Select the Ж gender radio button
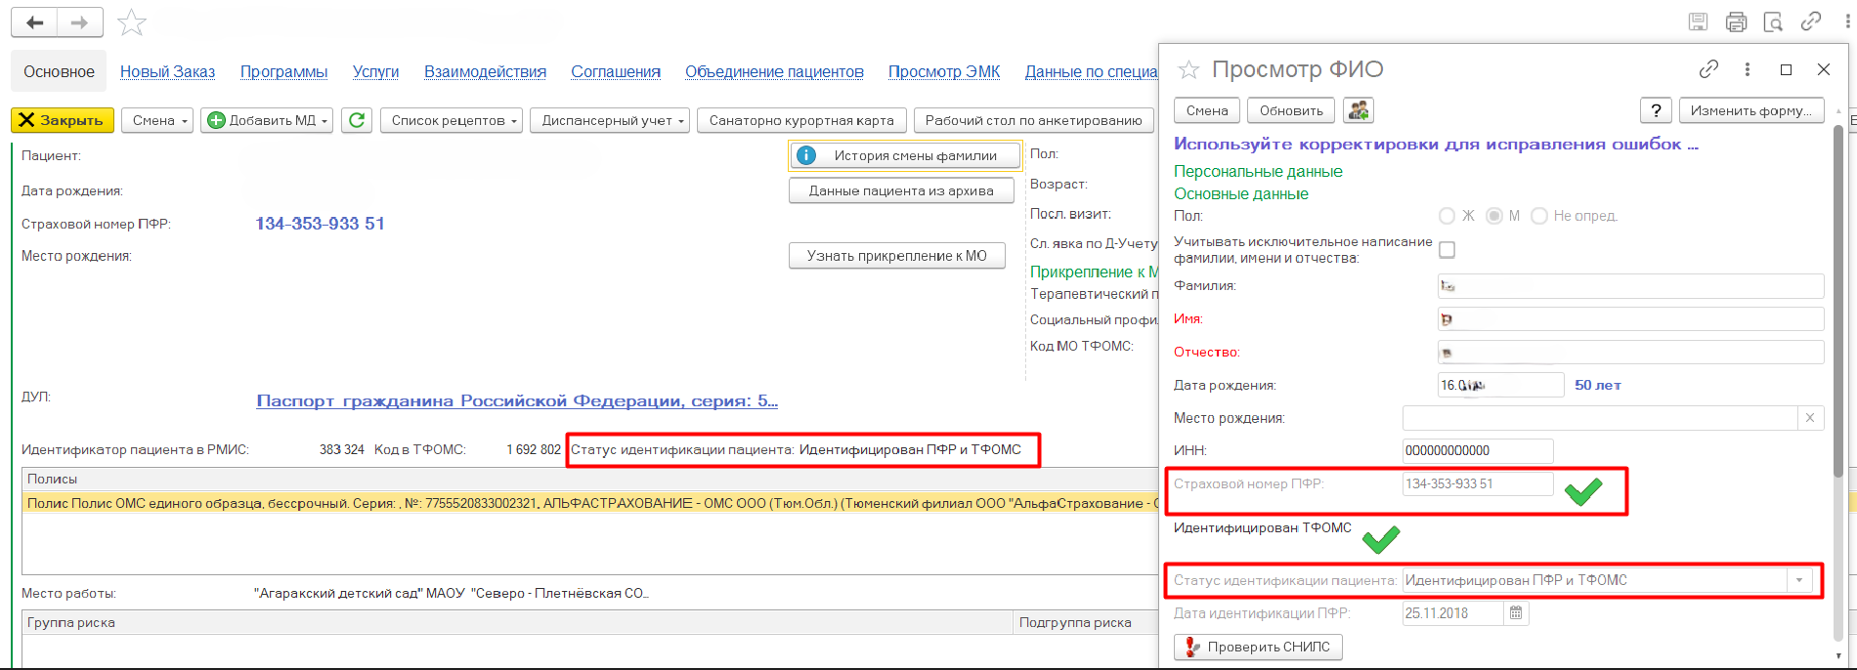The height and width of the screenshot is (670, 1857). tap(1447, 216)
